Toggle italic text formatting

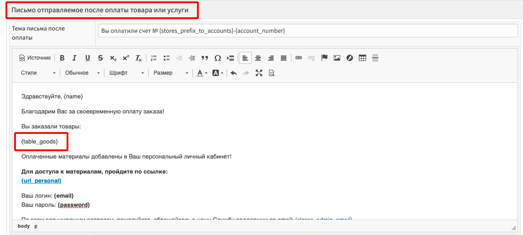pos(75,58)
